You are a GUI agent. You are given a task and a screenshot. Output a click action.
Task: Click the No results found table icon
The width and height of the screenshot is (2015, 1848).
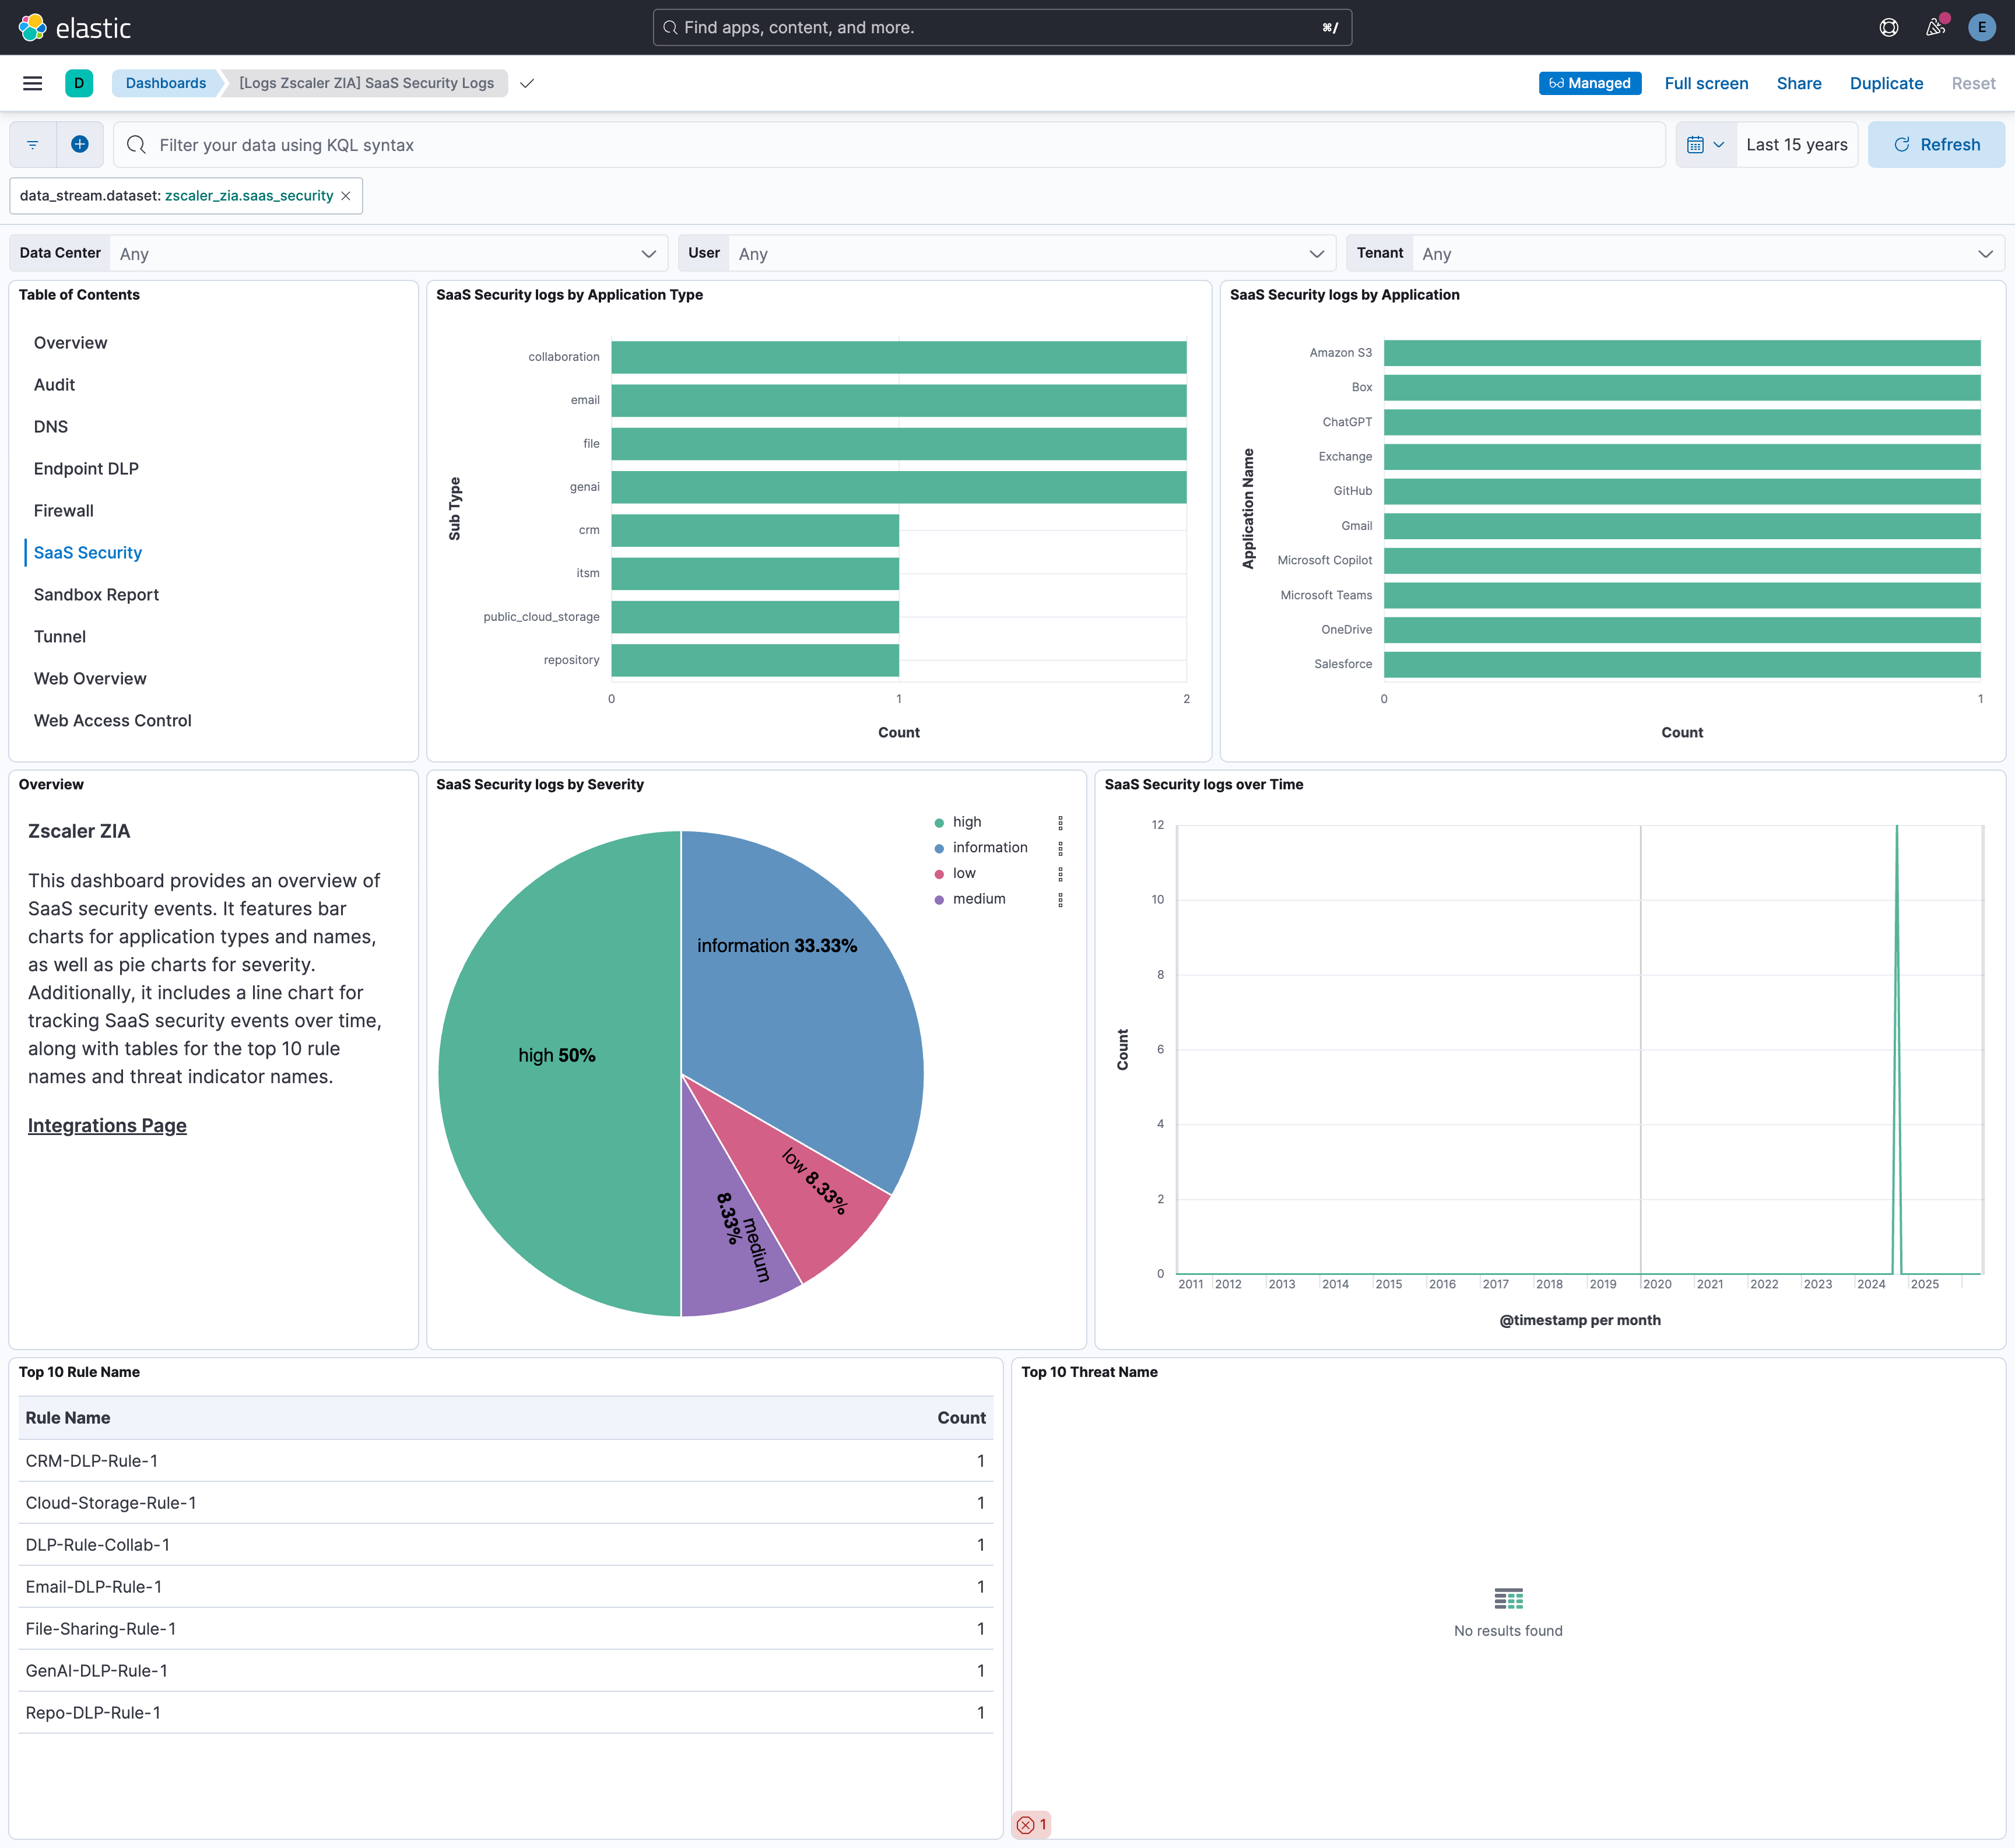pos(1508,1598)
